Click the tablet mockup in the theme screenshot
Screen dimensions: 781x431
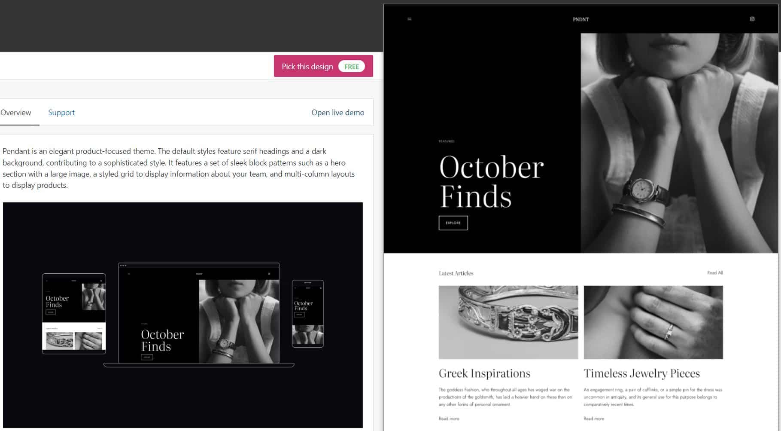(74, 314)
